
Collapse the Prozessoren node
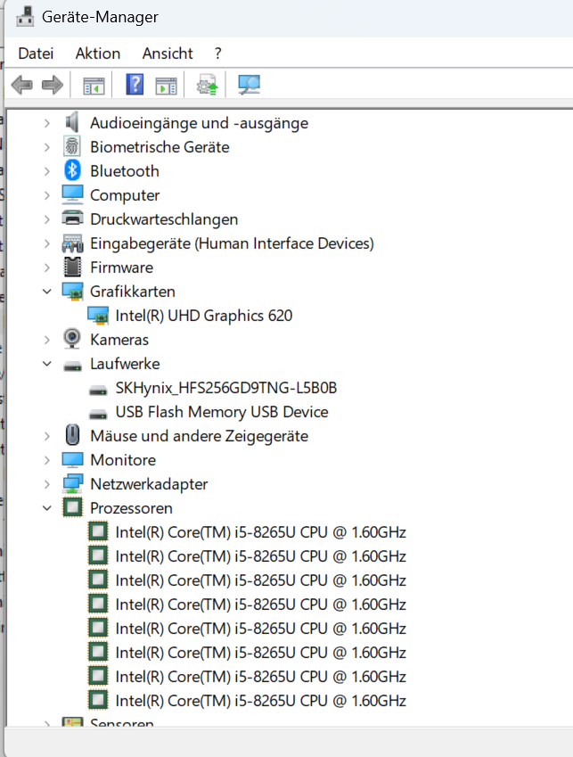pyautogui.click(x=47, y=508)
